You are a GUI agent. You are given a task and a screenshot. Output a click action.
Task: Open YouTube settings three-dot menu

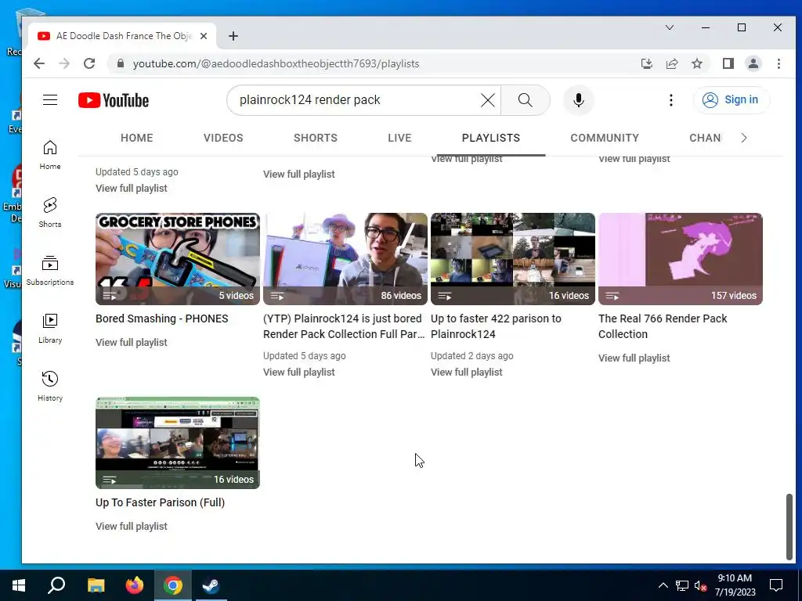[x=670, y=100]
